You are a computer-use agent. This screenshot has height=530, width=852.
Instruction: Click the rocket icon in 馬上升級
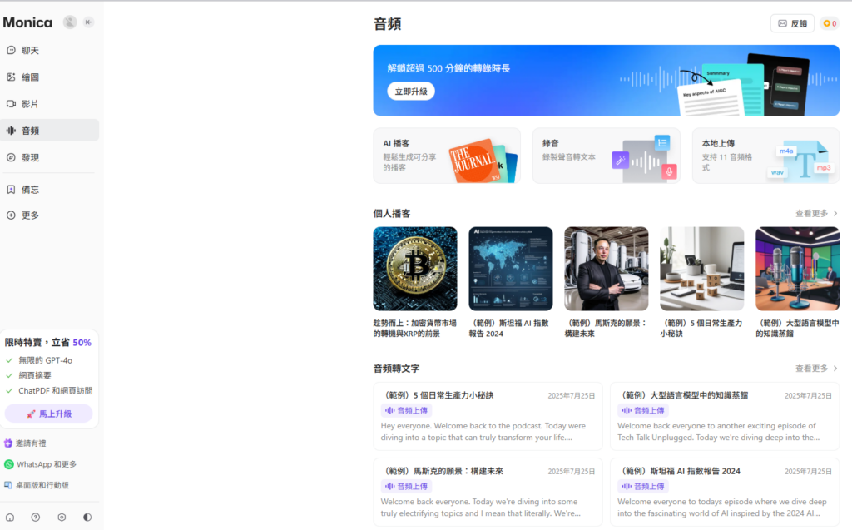click(31, 414)
